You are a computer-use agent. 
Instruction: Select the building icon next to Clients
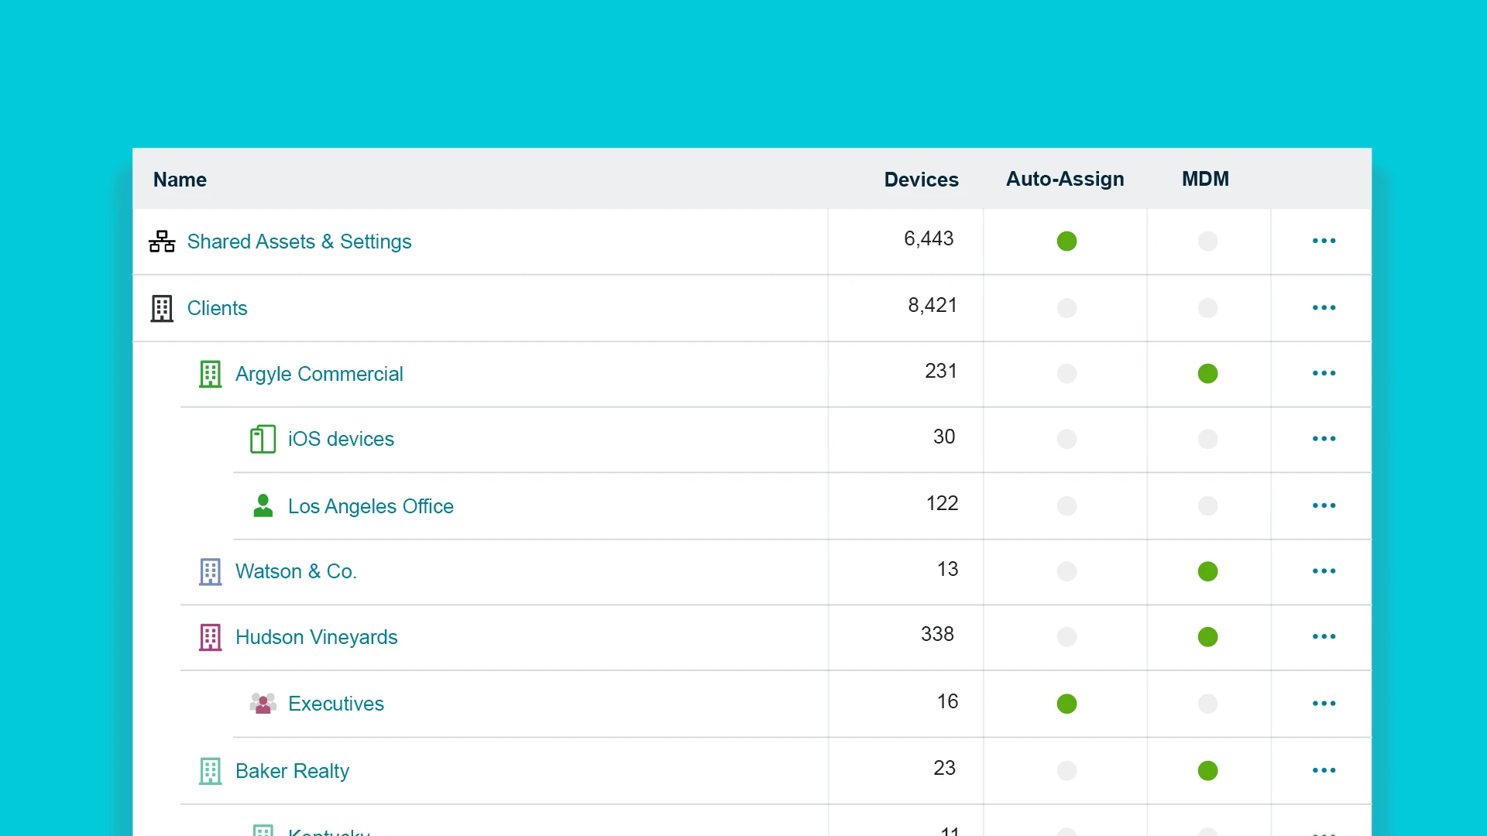pos(161,308)
